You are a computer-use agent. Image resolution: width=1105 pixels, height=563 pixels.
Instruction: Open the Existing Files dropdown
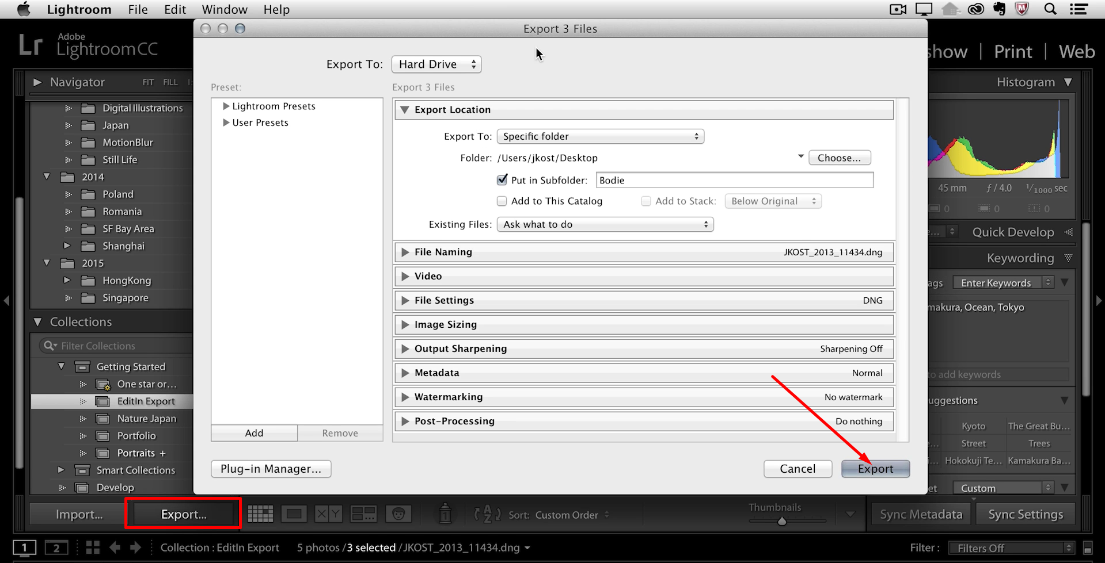click(605, 224)
